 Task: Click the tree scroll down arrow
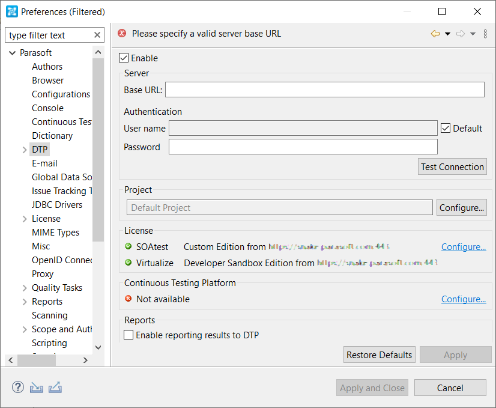click(x=98, y=347)
